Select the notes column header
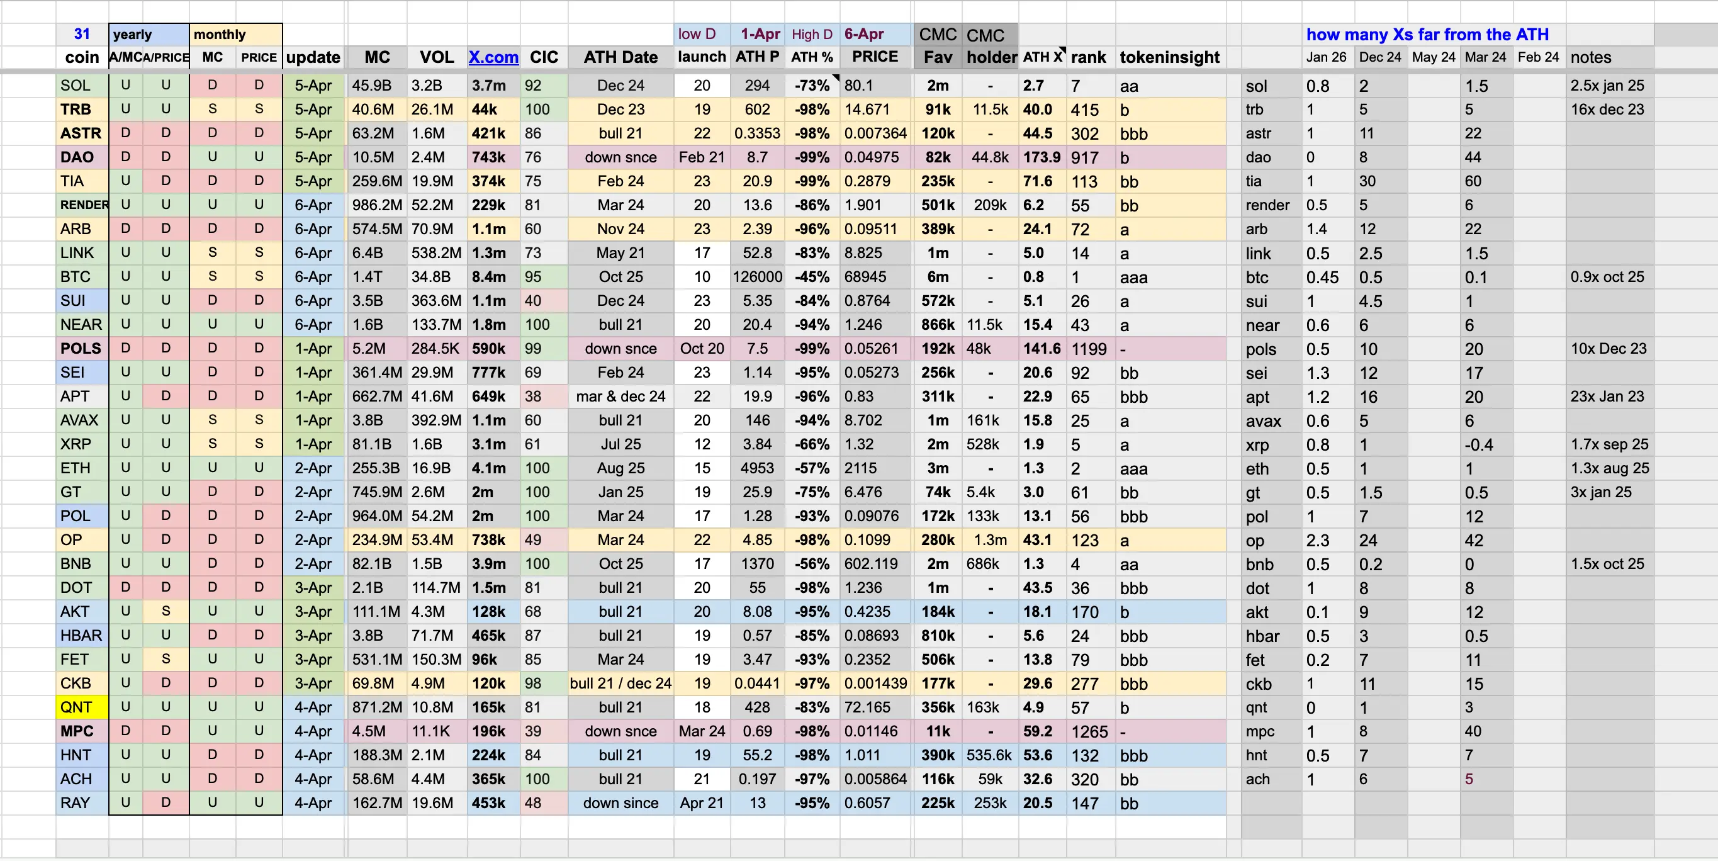 tap(1591, 57)
